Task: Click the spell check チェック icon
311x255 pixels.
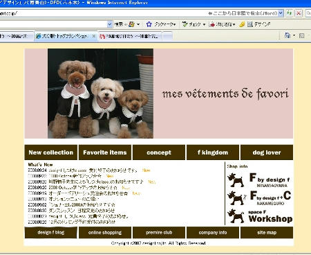Action: [185, 24]
